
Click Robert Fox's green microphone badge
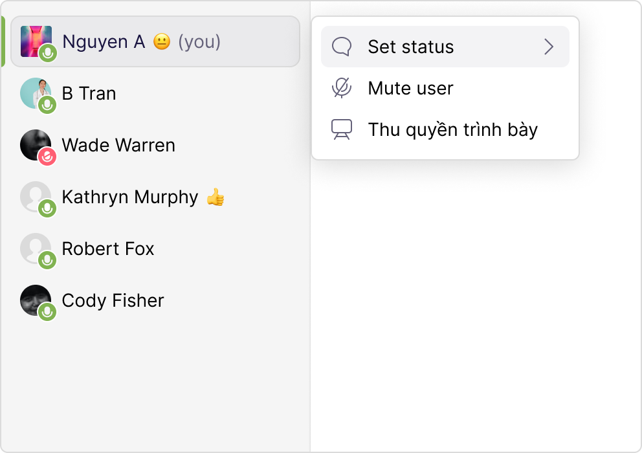pos(47,260)
